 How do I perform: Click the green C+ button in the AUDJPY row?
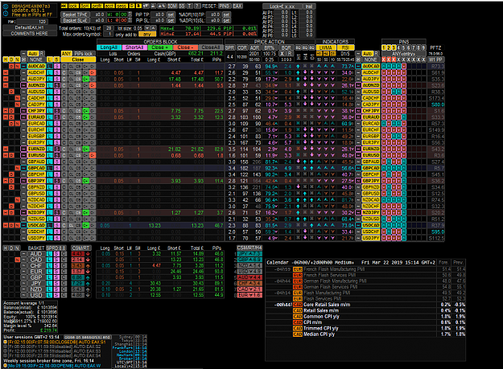click(85, 79)
